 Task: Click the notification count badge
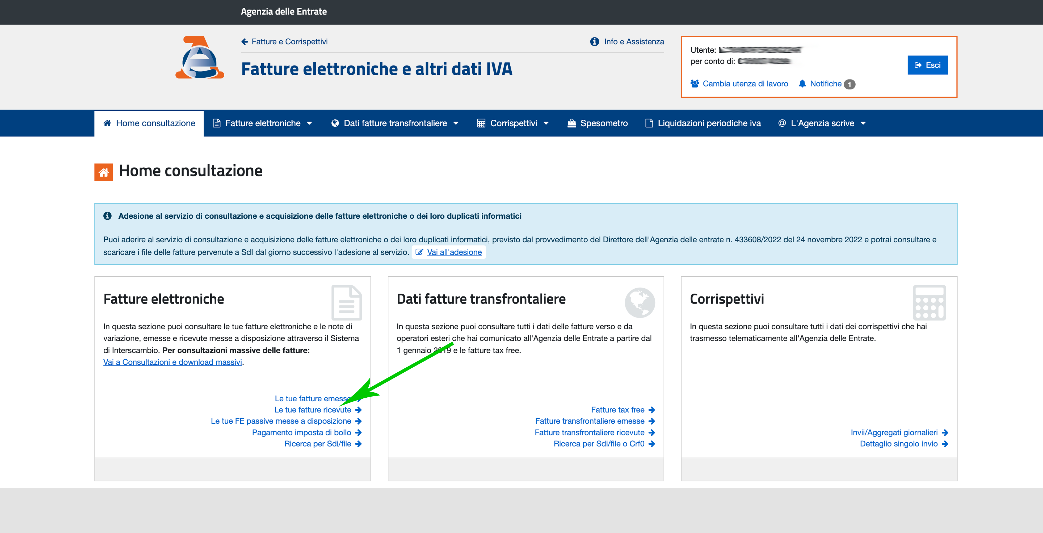click(849, 84)
